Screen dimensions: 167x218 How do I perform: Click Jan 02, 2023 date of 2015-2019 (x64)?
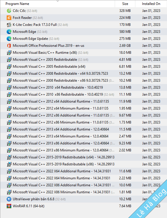tap(151, 157)
